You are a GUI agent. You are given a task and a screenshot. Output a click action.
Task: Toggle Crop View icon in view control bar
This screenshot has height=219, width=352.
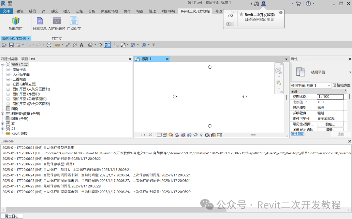pos(183,135)
